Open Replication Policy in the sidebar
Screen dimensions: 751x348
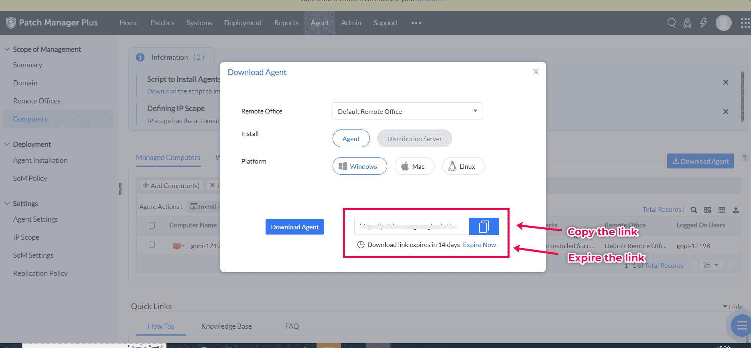pyautogui.click(x=41, y=273)
